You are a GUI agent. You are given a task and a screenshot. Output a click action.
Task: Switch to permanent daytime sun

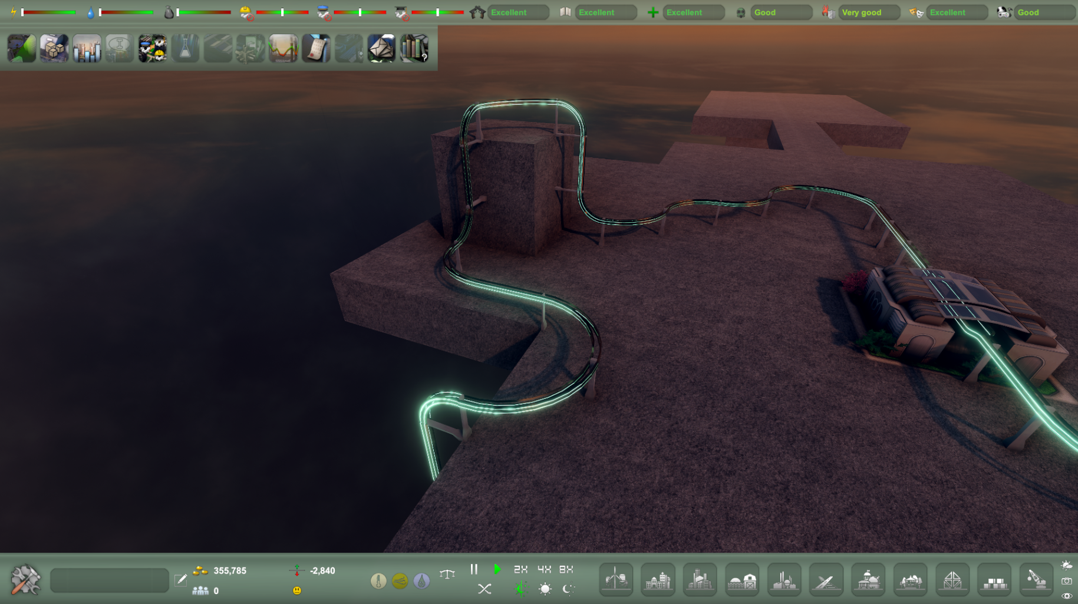(545, 589)
